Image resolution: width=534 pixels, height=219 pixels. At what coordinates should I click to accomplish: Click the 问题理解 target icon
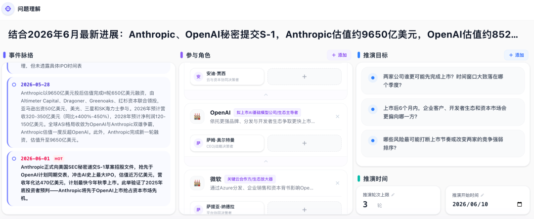click(8, 9)
